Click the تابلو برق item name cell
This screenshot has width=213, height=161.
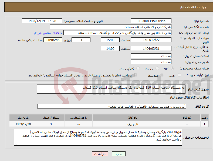133,124
